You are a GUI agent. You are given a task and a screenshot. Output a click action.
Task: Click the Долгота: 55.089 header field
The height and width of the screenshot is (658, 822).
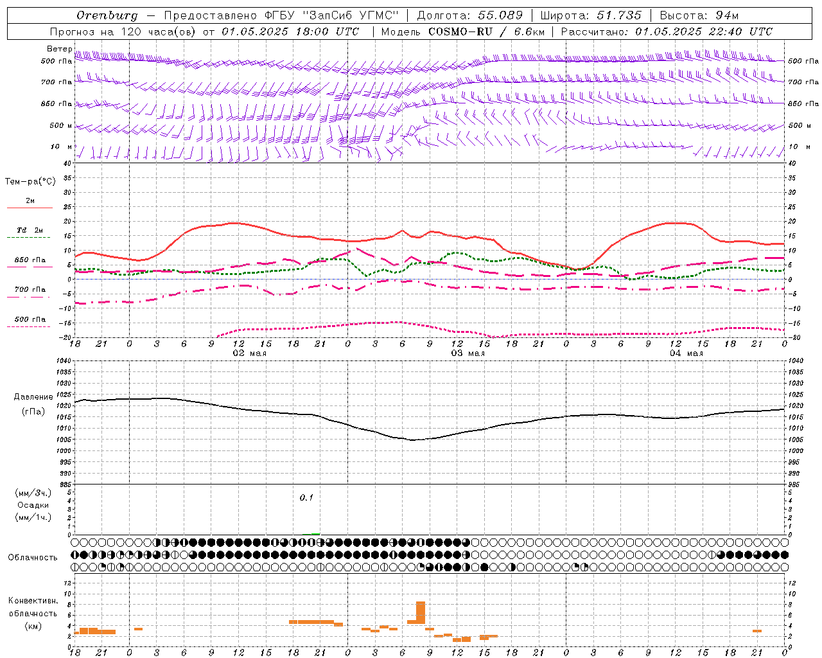pos(470,15)
